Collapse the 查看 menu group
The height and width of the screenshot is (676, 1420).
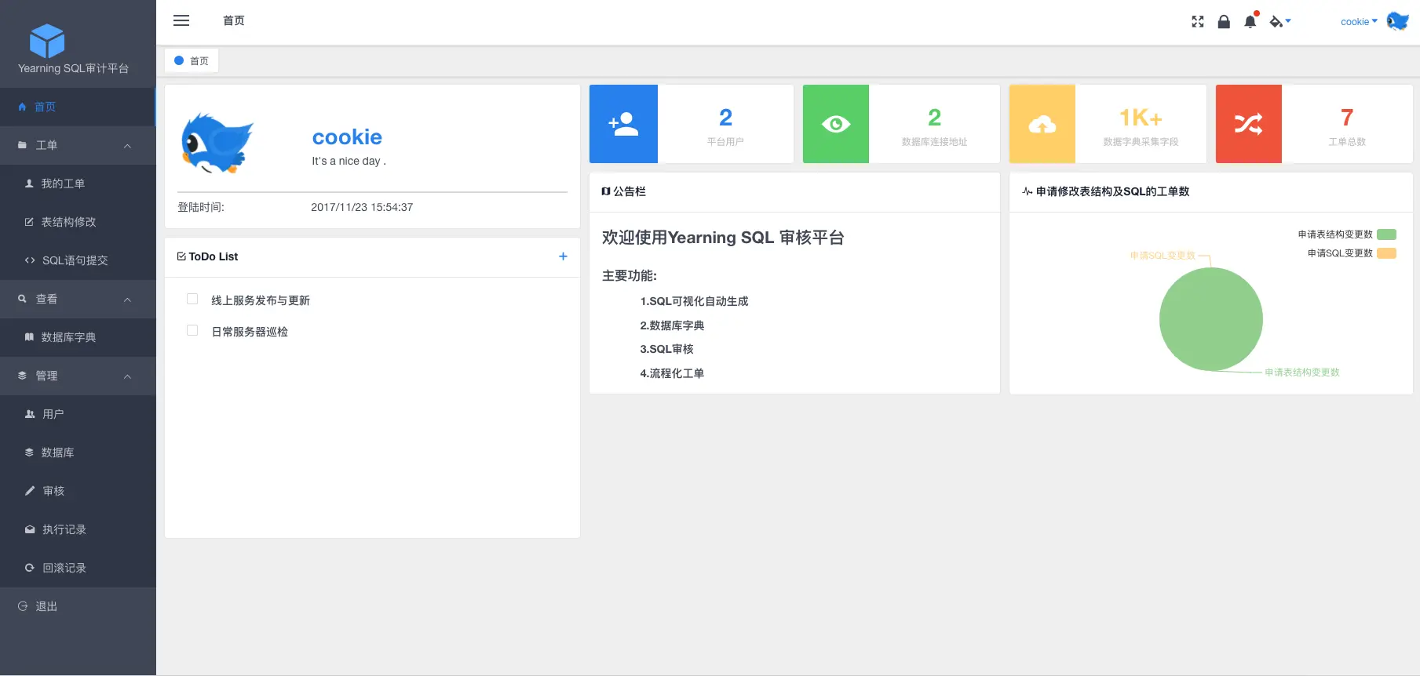coord(78,299)
